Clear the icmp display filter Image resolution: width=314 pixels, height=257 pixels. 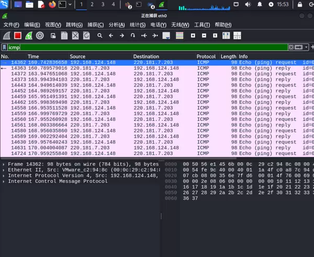coord(290,48)
